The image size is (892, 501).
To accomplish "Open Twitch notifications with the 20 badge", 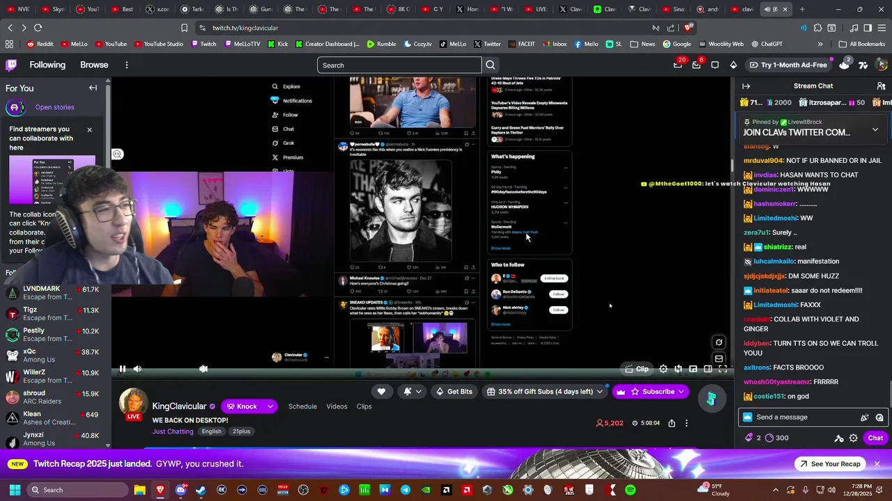I will (x=678, y=65).
